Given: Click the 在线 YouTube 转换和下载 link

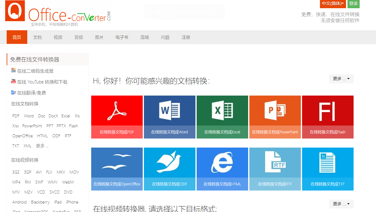Looking at the screenshot, I should click(42, 82).
